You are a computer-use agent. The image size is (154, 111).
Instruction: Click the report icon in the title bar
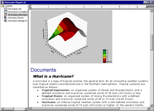3,3
